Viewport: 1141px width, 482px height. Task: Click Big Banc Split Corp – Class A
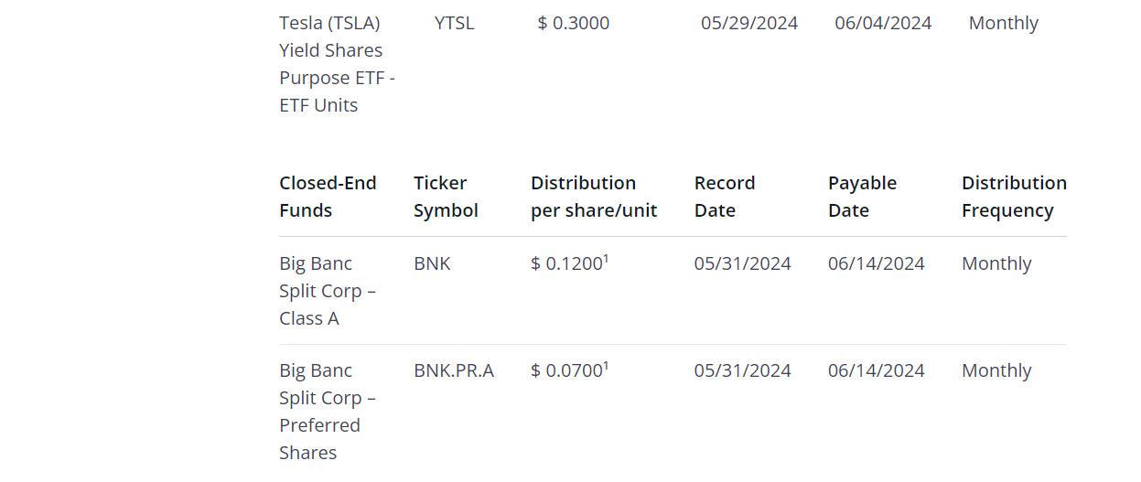click(x=328, y=291)
